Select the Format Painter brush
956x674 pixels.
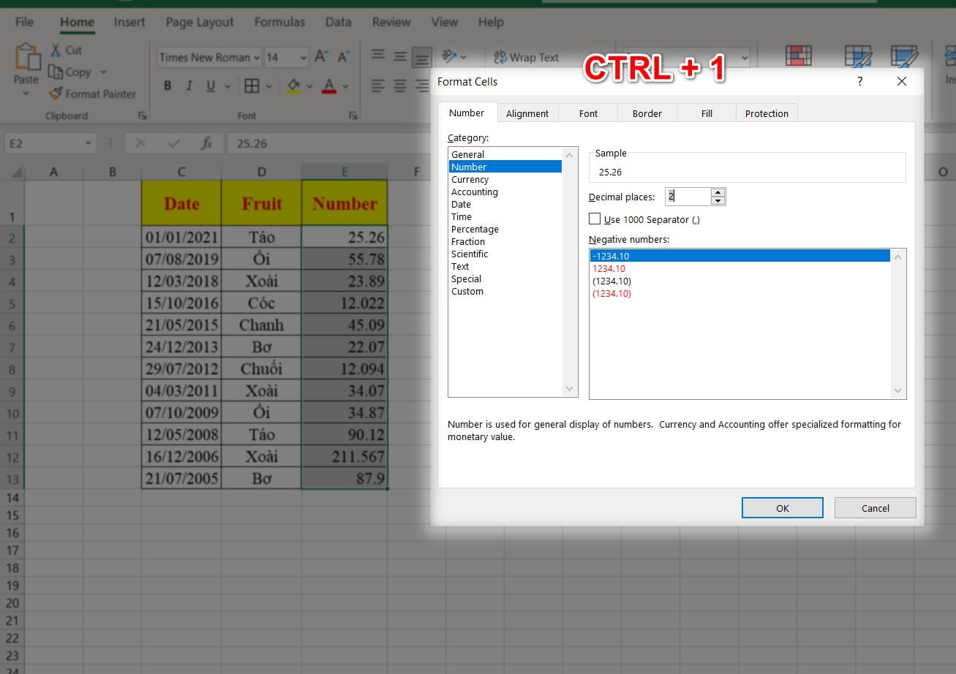tap(56, 94)
